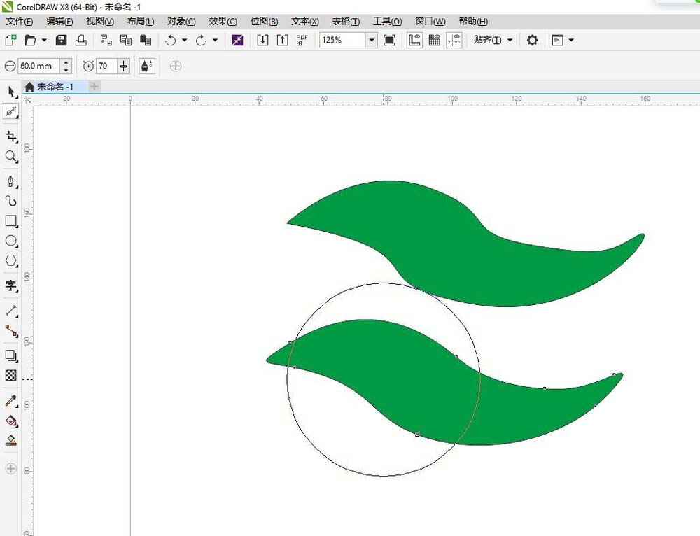Click the Publish to PDF button
The image size is (700, 536).
tap(302, 40)
